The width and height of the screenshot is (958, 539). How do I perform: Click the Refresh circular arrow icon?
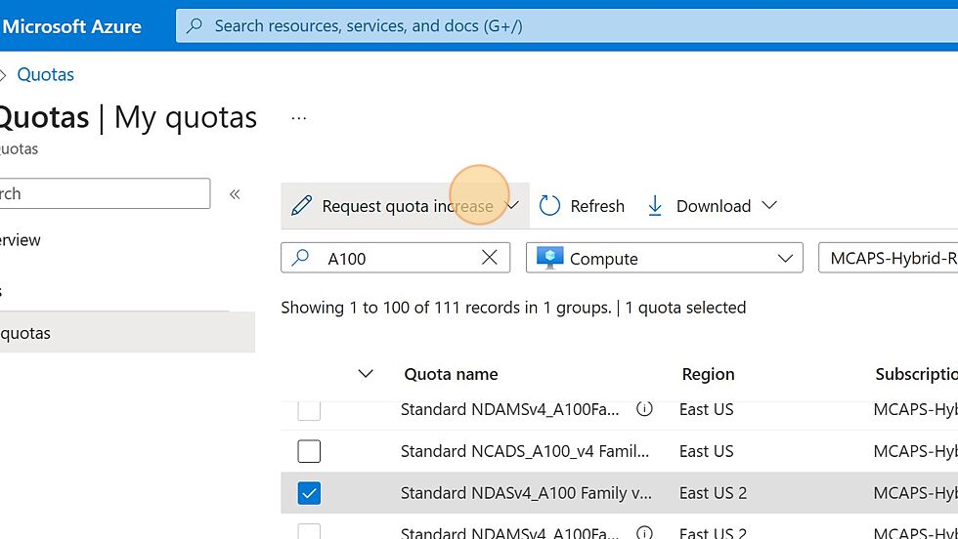pyautogui.click(x=549, y=206)
